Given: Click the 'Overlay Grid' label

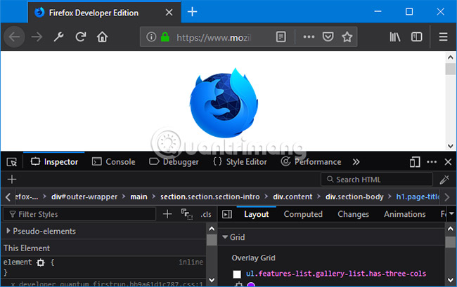Looking at the screenshot, I should tap(253, 258).
